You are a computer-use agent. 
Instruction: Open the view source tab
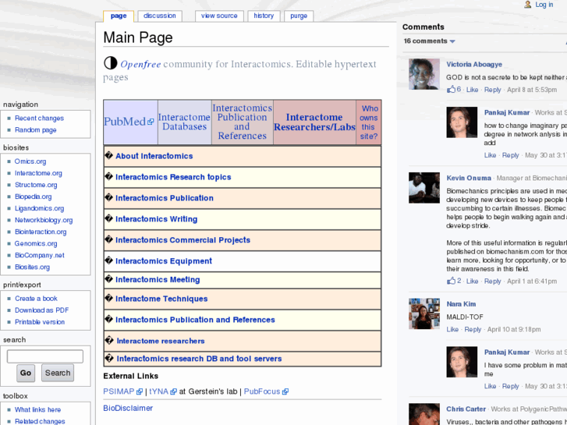[x=219, y=16]
